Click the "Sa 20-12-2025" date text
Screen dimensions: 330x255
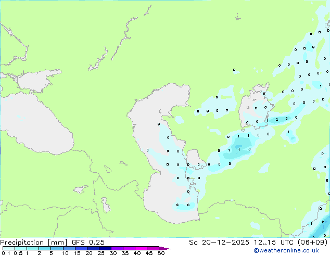point(219,243)
